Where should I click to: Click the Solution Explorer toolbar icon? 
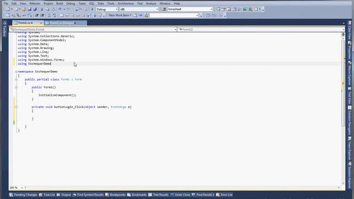click(x=218, y=9)
